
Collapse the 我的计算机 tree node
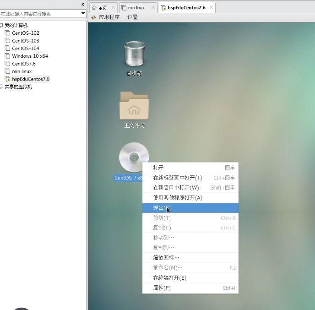[x=1, y=25]
